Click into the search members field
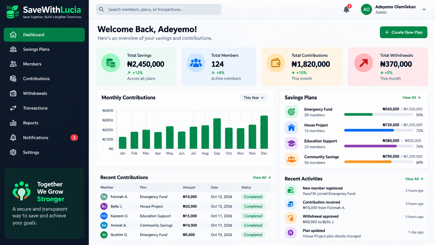The height and width of the screenshot is (245, 435). click(159, 9)
